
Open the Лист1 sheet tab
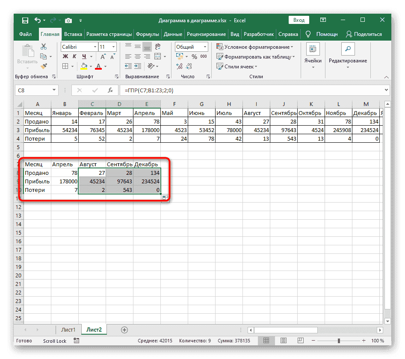point(68,330)
